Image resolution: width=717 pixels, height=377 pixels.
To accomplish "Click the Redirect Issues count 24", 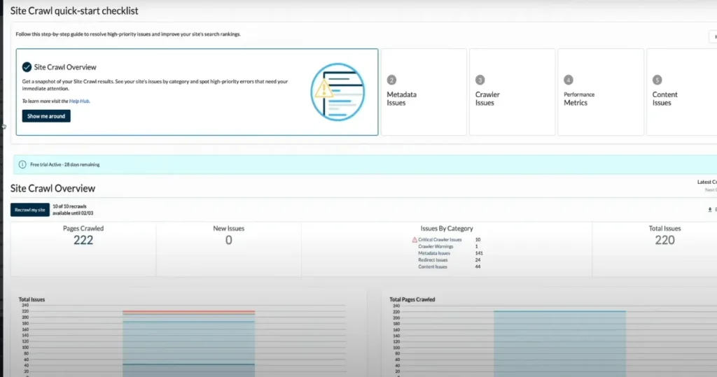I will coord(478,260).
